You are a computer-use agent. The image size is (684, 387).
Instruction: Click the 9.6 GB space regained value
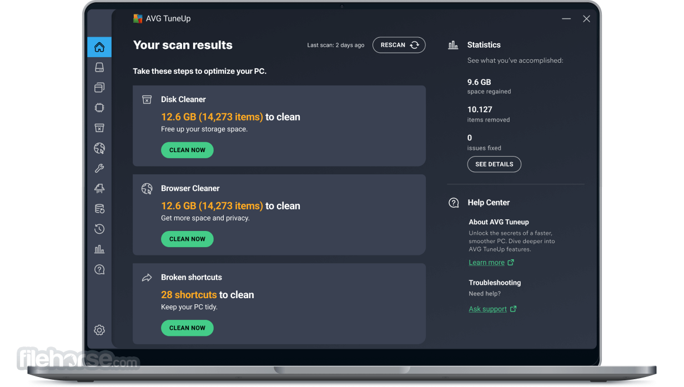point(479,82)
